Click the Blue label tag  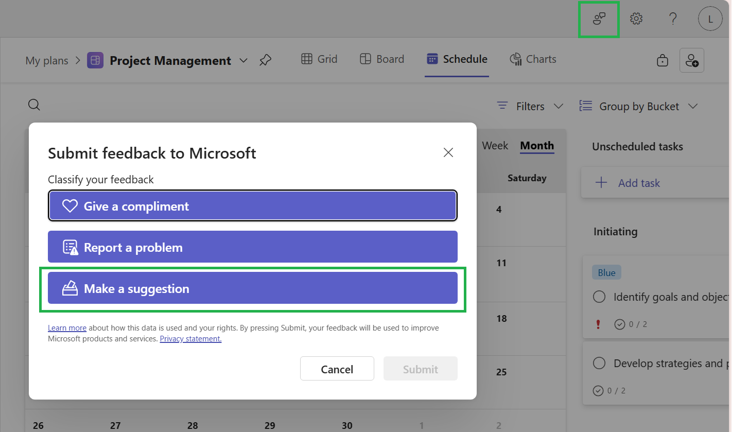[606, 272]
